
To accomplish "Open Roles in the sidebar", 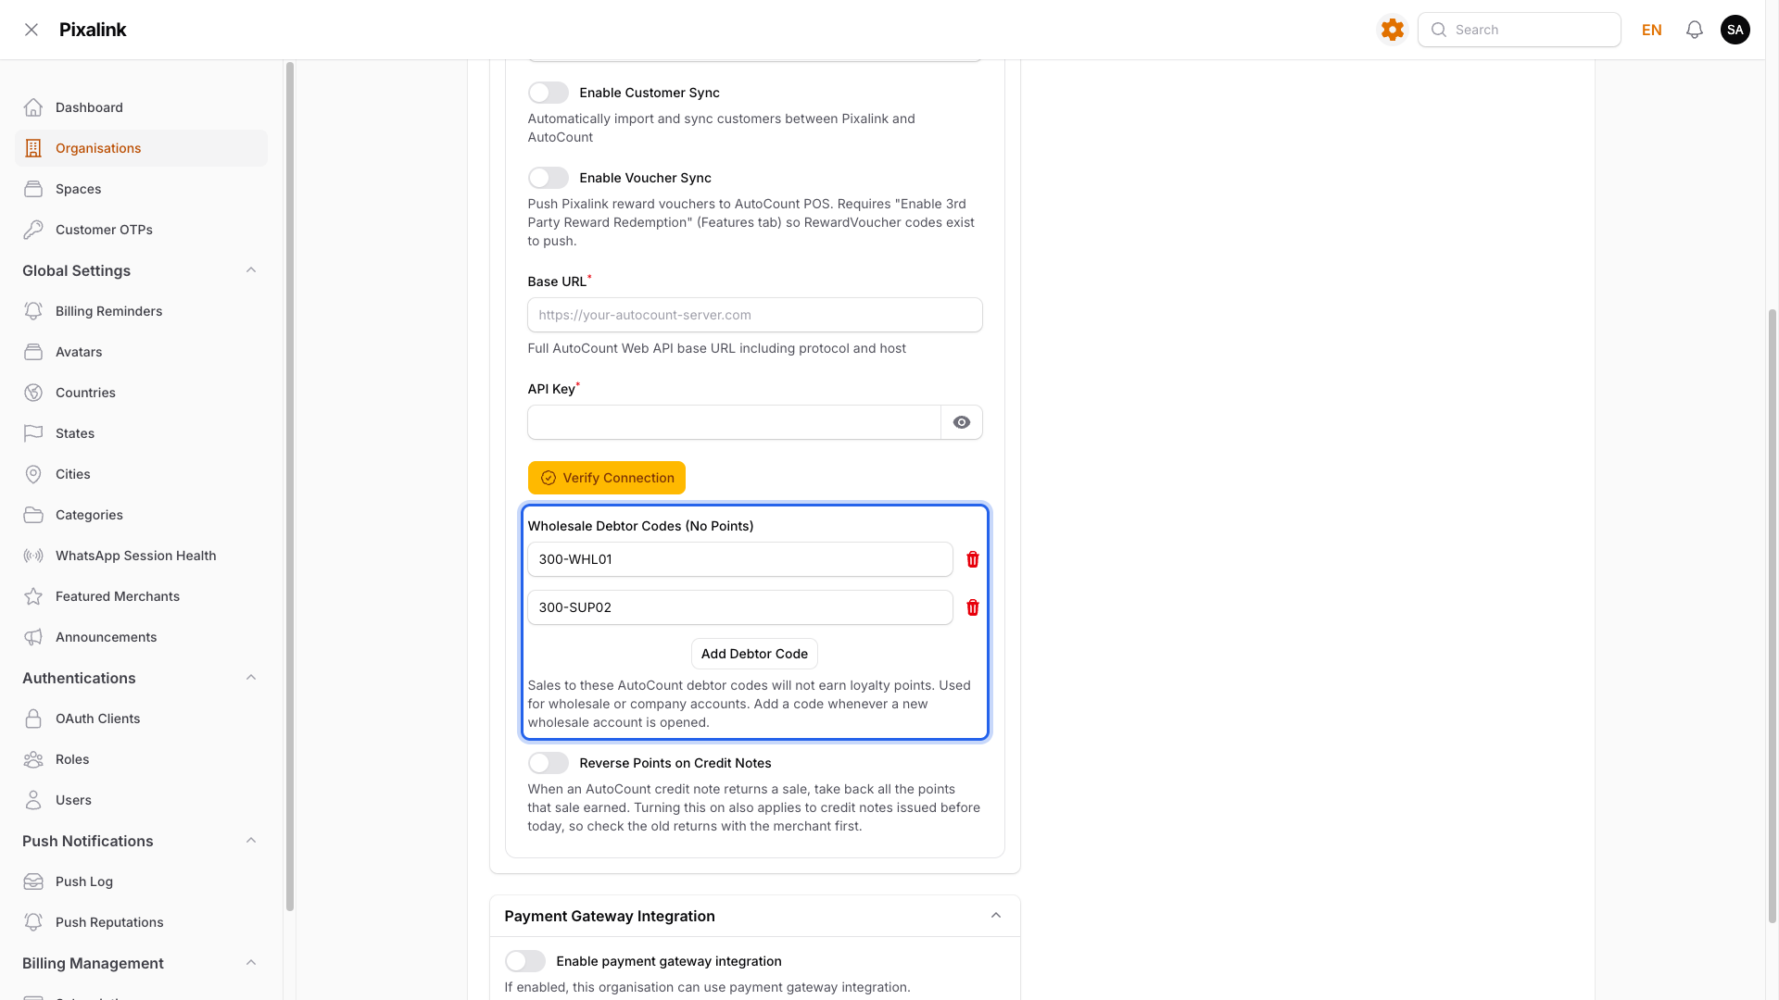I will point(141,759).
